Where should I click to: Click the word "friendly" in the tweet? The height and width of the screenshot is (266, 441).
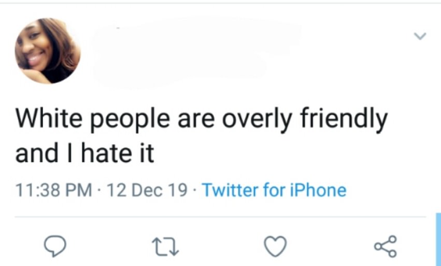click(344, 119)
